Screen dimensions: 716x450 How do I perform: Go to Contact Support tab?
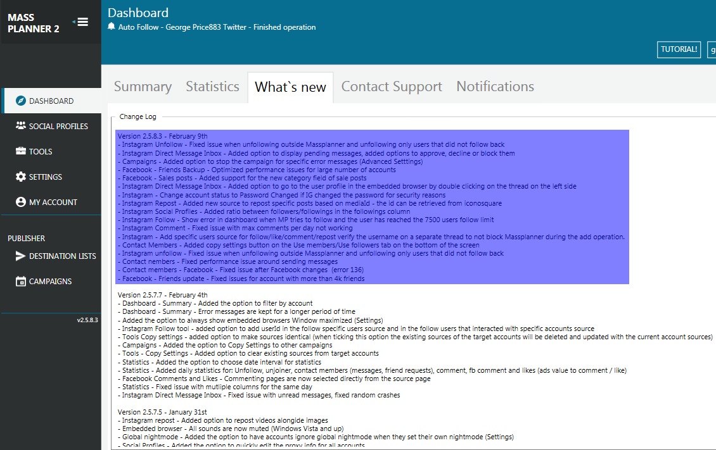392,87
